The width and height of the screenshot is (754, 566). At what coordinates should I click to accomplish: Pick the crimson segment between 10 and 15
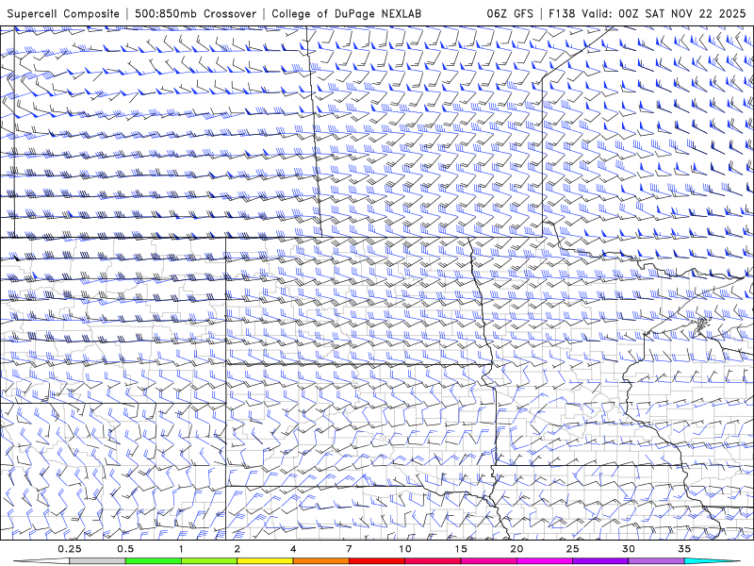pos(433,560)
